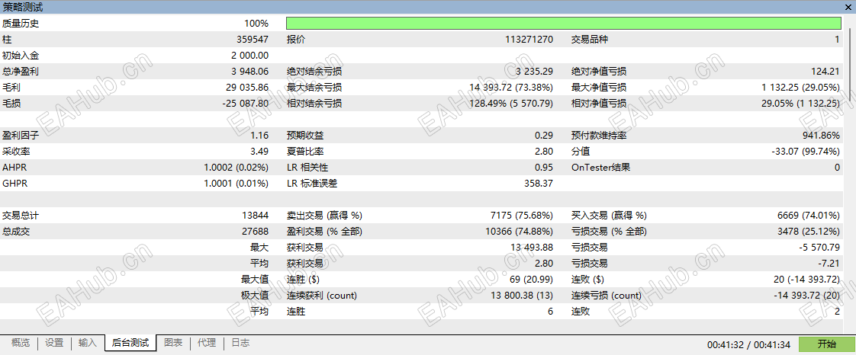Open the 日志 tab
856x355 pixels.
click(240, 343)
